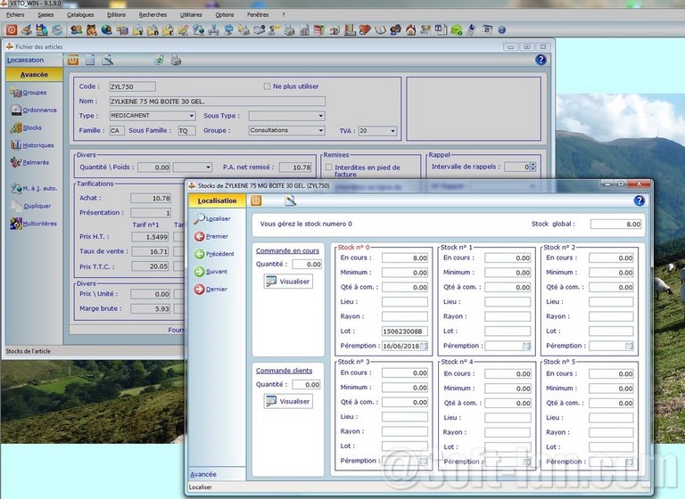The height and width of the screenshot is (499, 685).
Task: Click the Suivant green arrow
Action: point(200,272)
